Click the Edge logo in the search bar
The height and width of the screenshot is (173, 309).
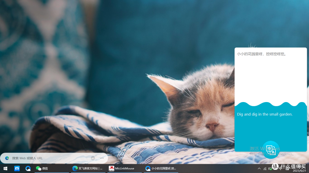7,158
